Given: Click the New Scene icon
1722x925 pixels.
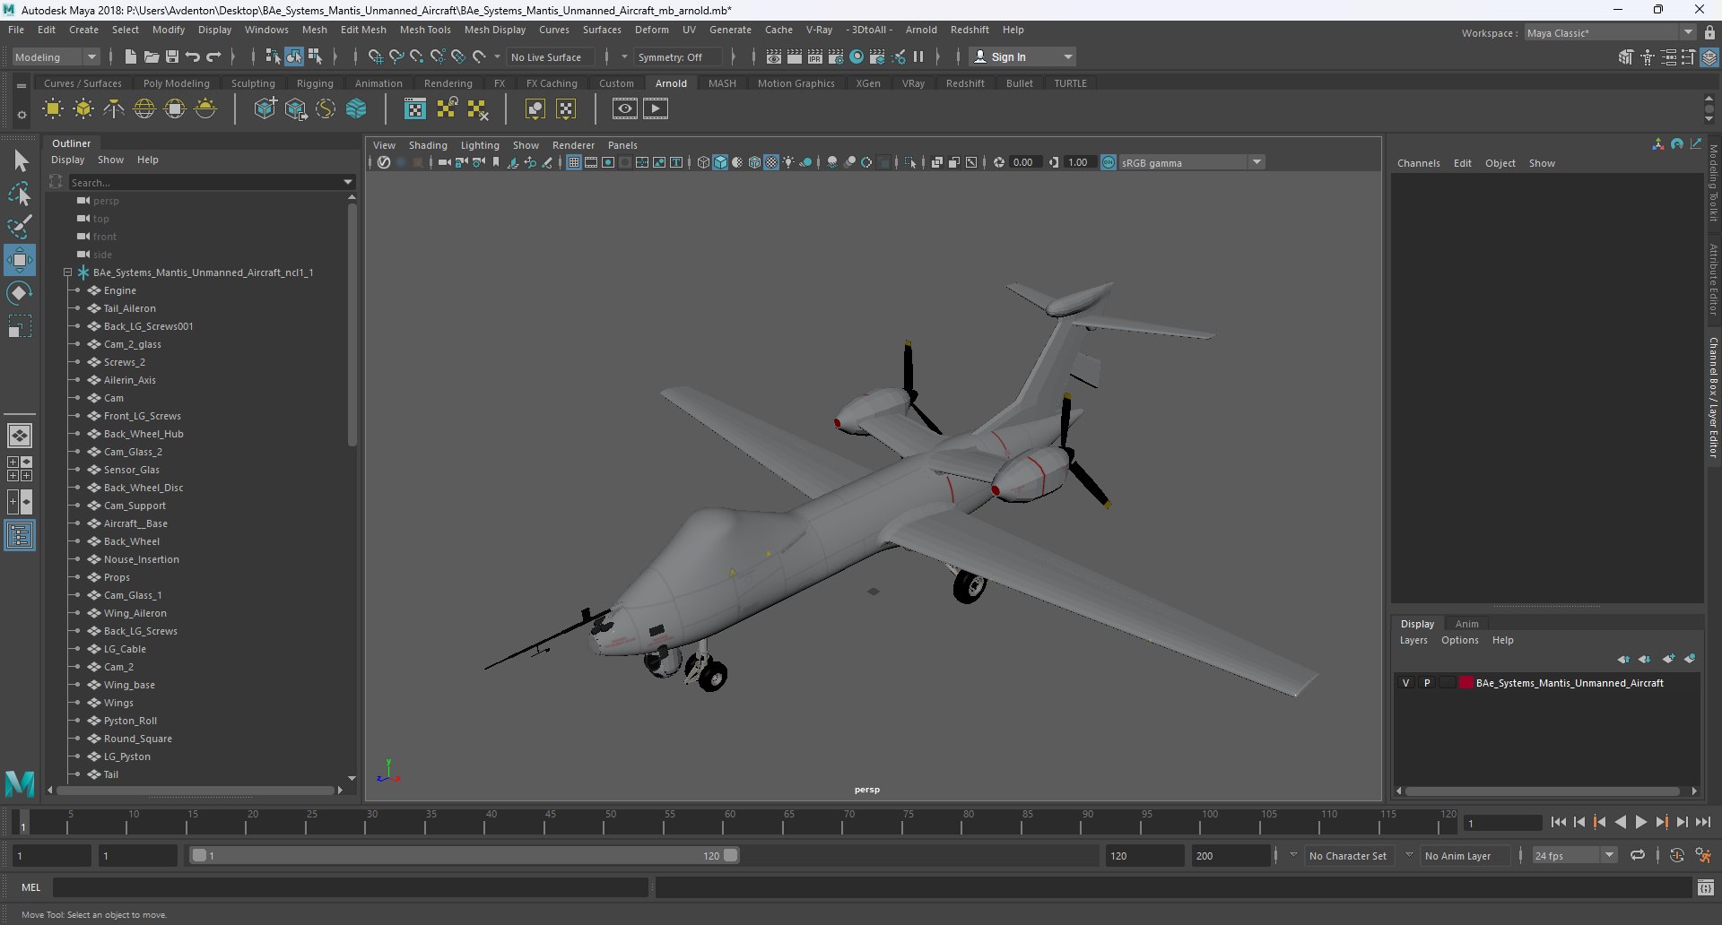Looking at the screenshot, I should [x=131, y=56].
